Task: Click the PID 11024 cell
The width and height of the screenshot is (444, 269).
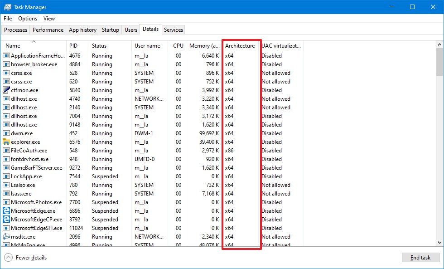Action: pos(76,228)
